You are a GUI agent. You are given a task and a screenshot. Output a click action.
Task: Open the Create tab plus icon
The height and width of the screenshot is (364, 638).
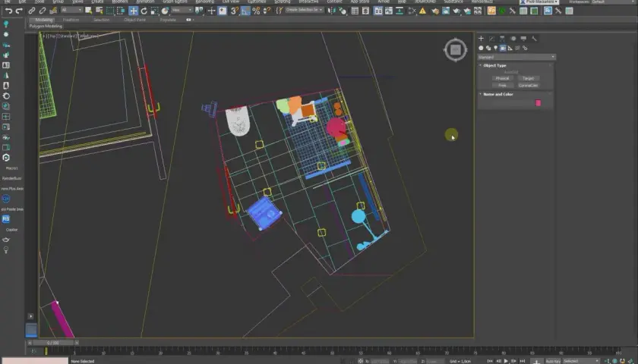[481, 38]
